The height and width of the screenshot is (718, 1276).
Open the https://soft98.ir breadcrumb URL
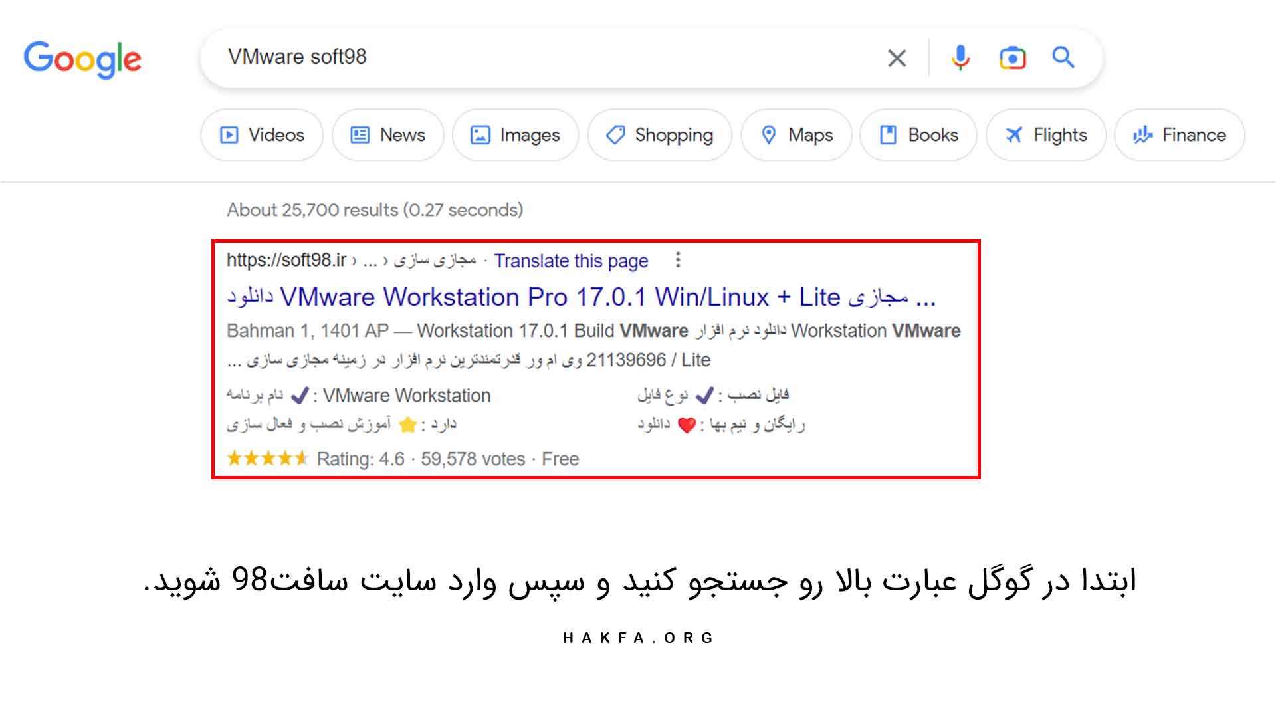286,260
